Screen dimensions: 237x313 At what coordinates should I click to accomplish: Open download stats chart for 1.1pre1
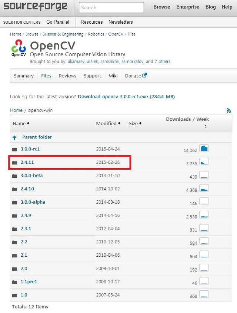click(204, 281)
